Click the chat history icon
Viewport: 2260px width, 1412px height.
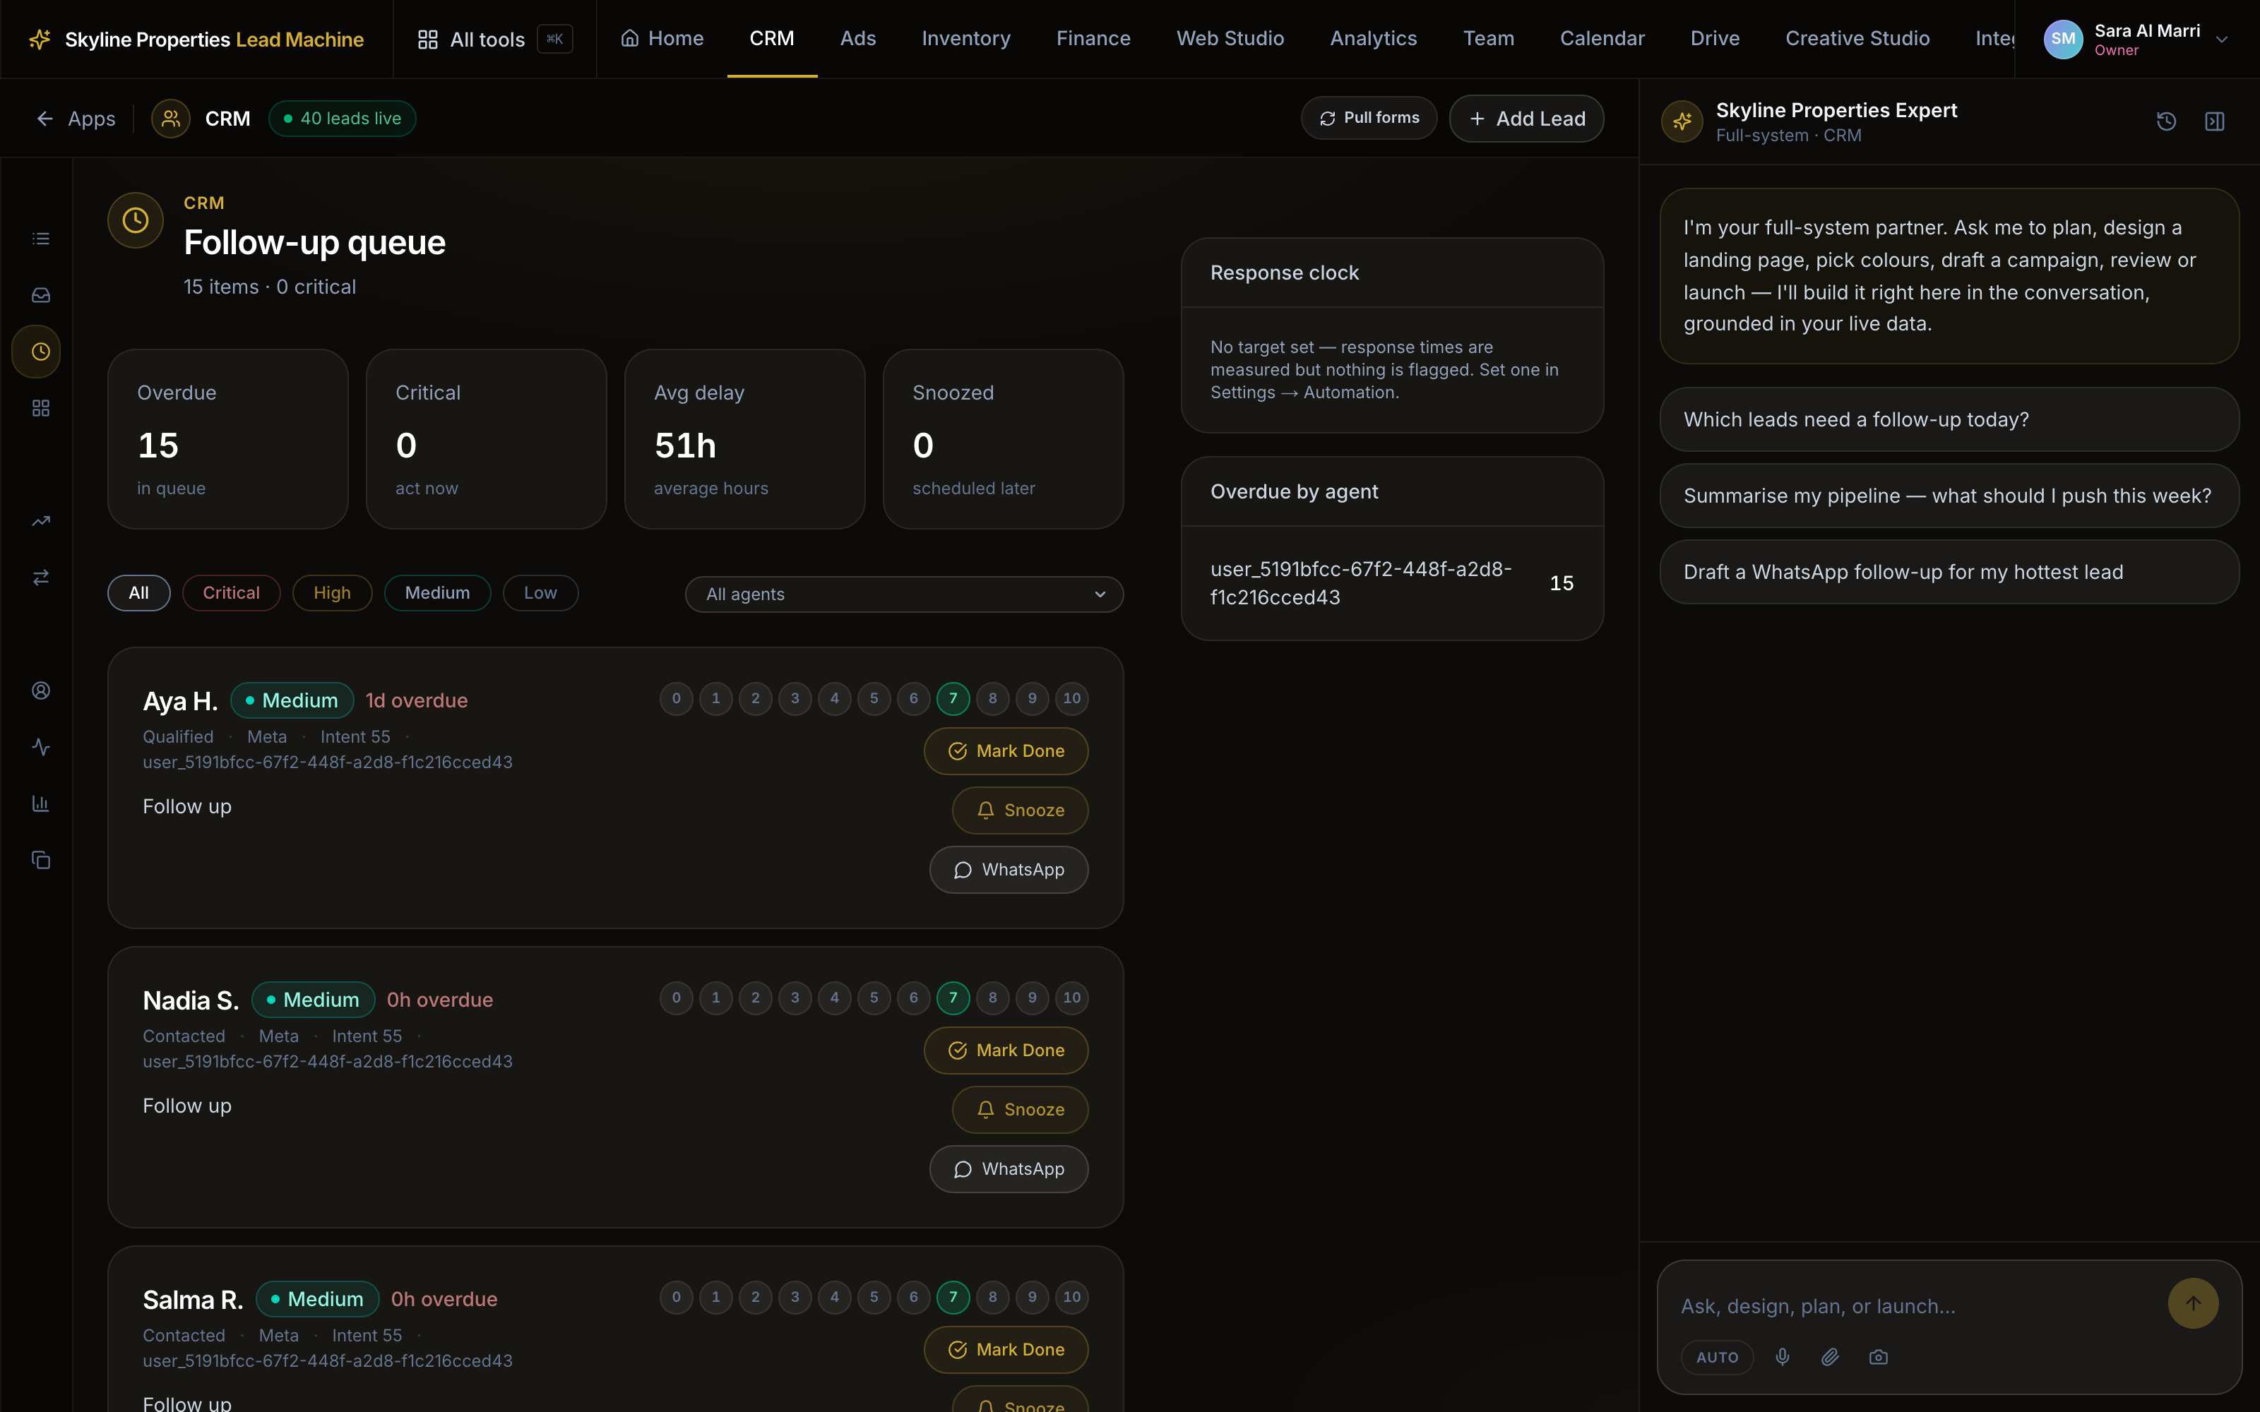coord(2167,121)
